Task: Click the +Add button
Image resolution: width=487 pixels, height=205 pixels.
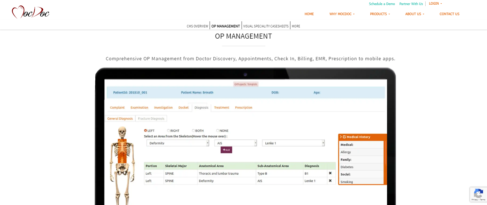Action: [226, 150]
